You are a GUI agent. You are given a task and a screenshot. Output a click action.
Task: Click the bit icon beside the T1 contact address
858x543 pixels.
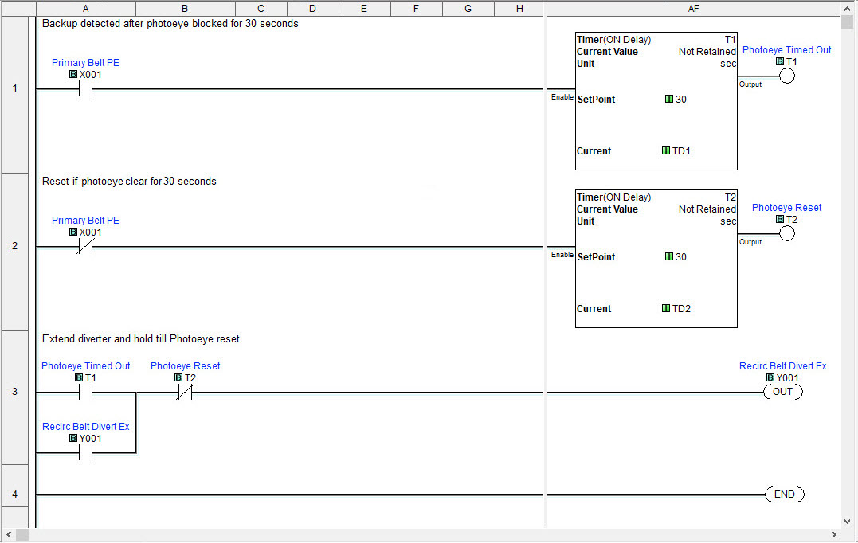(79, 378)
